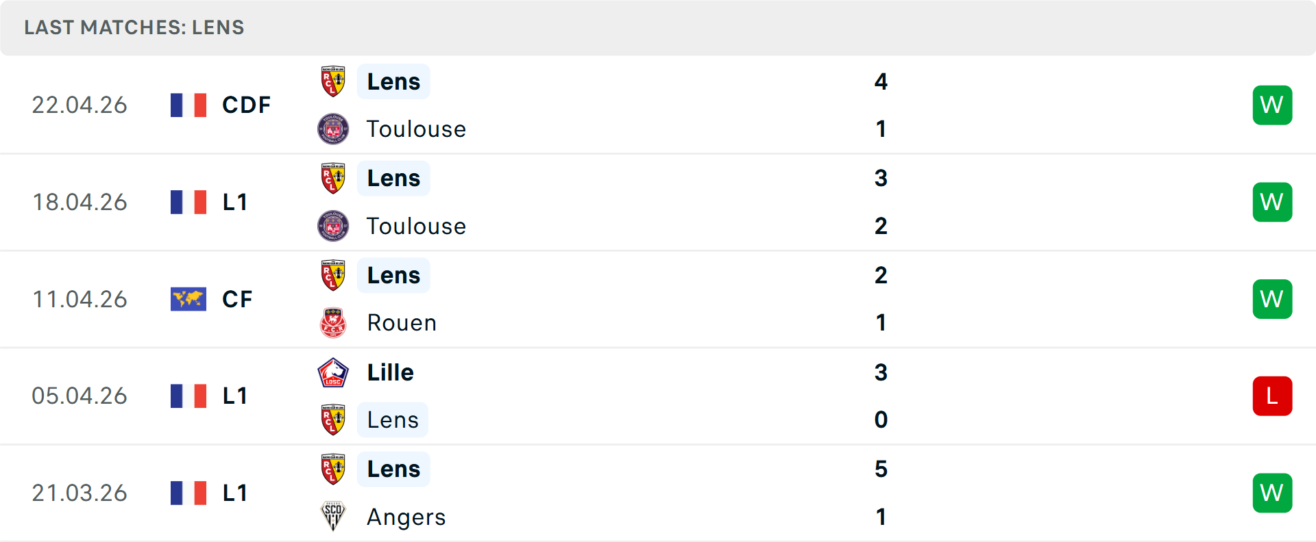Open the Lille team link
This screenshot has height=542, width=1316.
[390, 373]
